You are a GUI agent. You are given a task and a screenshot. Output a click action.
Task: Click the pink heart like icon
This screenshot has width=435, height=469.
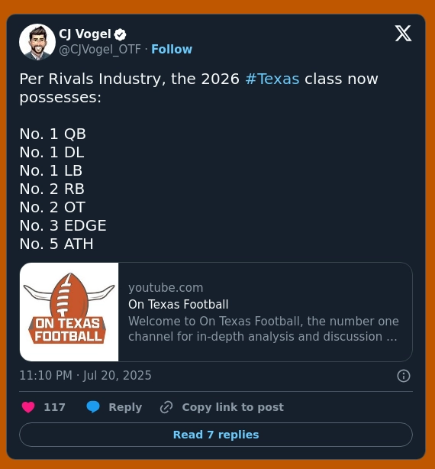click(x=28, y=407)
